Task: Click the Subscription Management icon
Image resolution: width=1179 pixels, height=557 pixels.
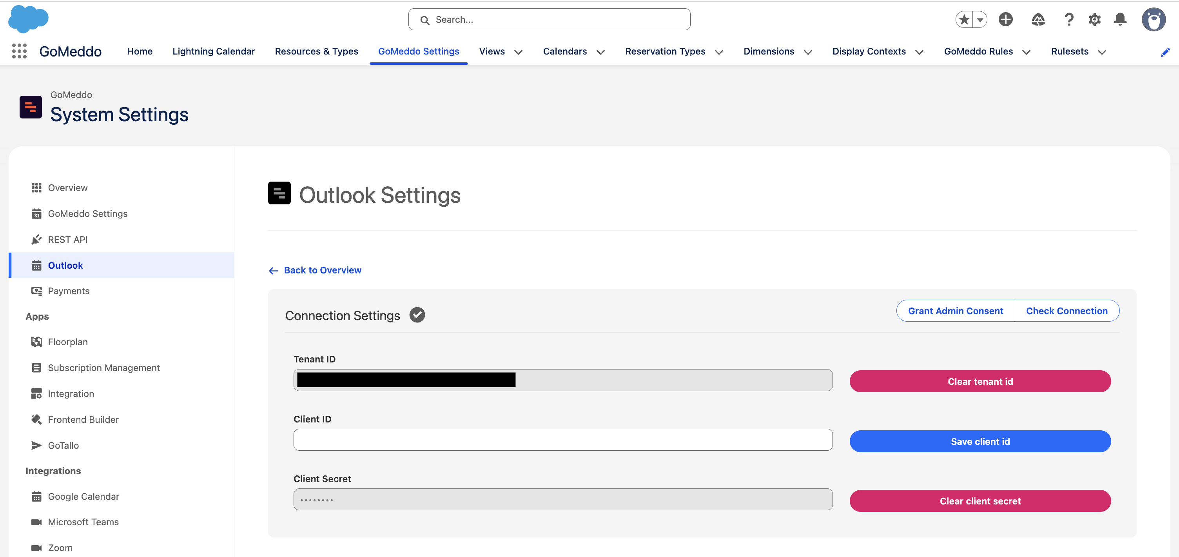Action: coord(36,368)
